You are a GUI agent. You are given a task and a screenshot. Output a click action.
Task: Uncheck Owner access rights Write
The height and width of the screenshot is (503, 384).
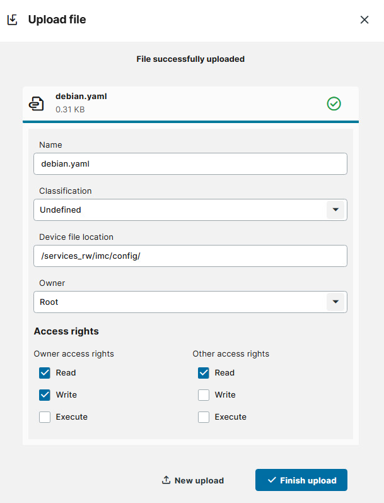[45, 395]
